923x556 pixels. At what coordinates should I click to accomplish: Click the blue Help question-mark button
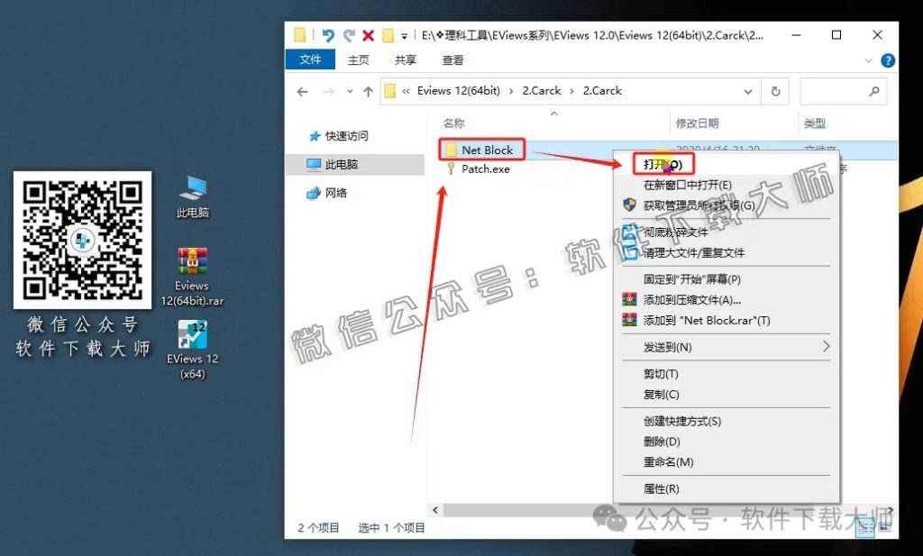888,59
